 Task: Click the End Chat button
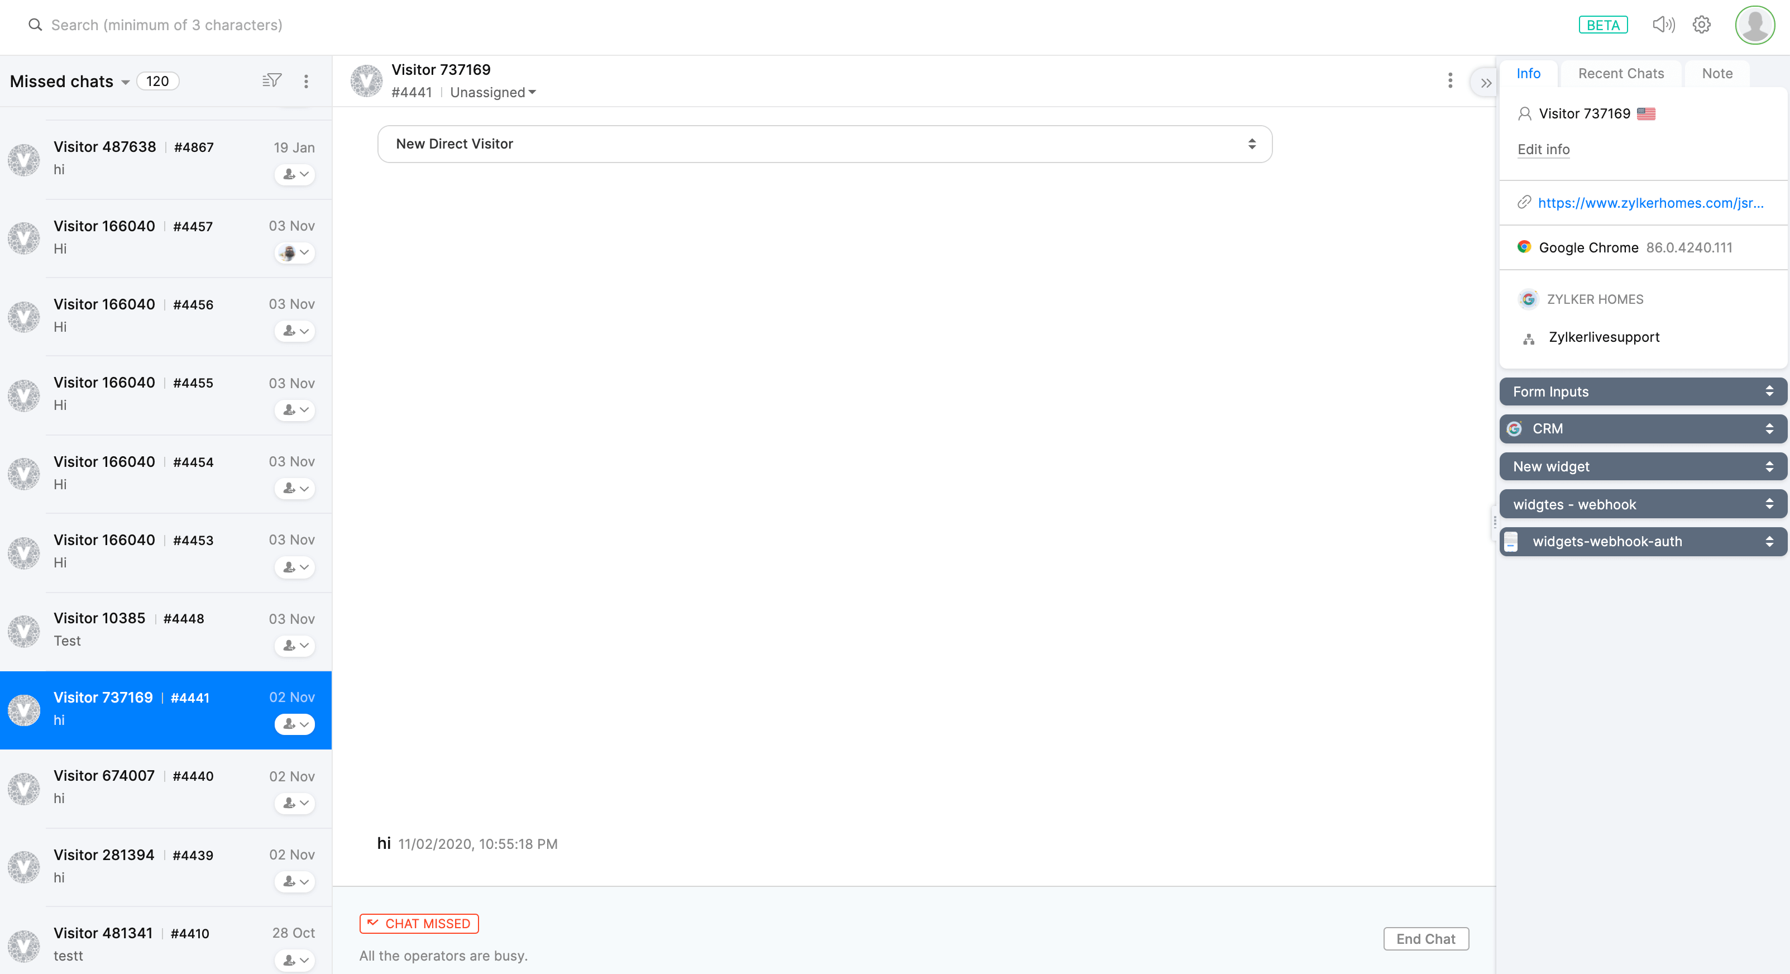pyautogui.click(x=1425, y=939)
